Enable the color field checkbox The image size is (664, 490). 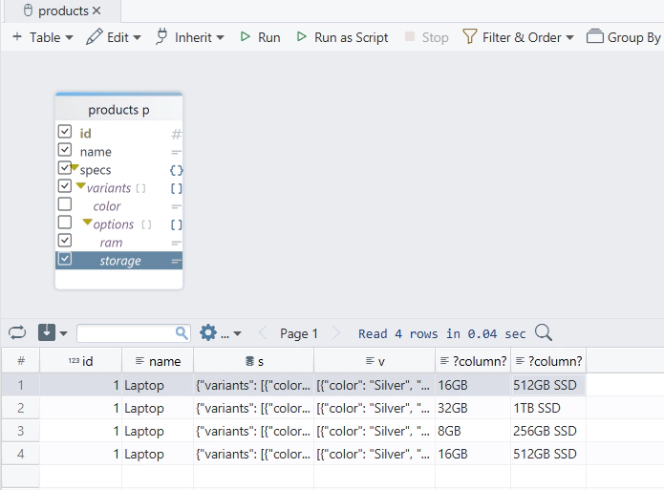coord(65,205)
